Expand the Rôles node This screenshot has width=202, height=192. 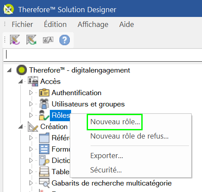pos(31,115)
